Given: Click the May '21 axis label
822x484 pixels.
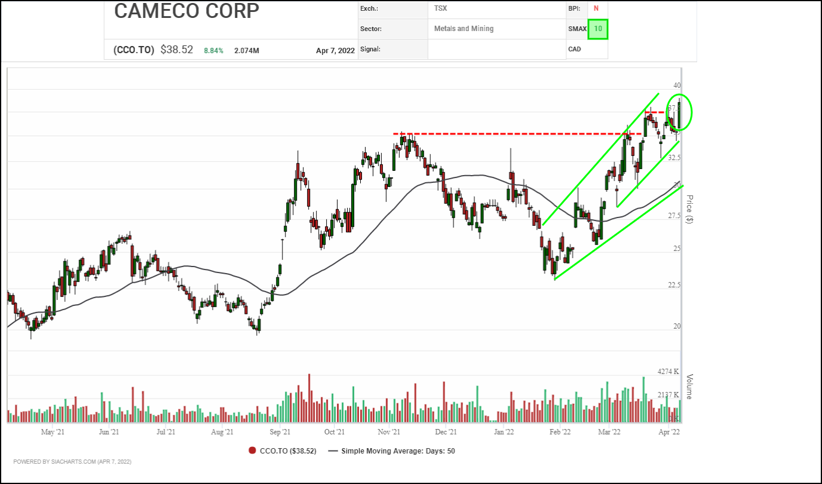Looking at the screenshot, I should [x=53, y=431].
